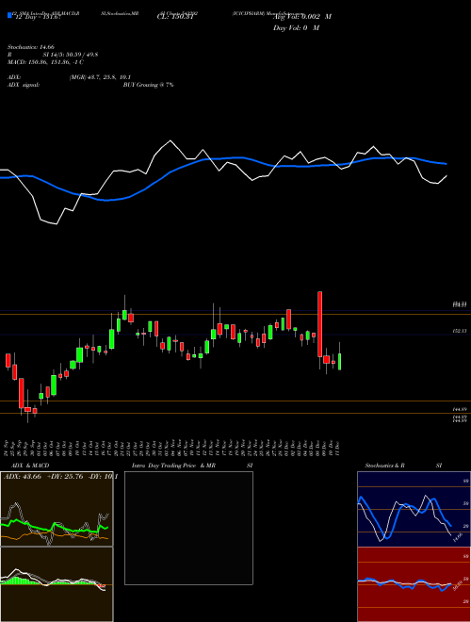Click the 'SI 14/5: 50.59 / 49.8' value
This screenshot has width=471, height=622.
[x=71, y=55]
